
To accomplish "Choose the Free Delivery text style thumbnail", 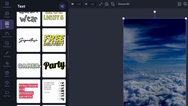I will [54, 40].
